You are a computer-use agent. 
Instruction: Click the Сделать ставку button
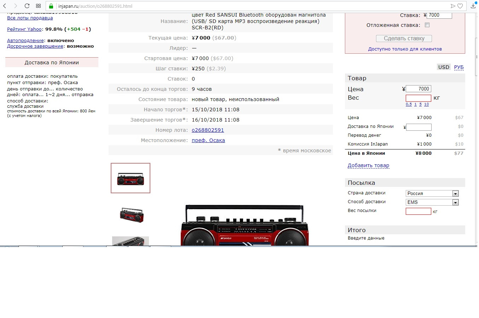pyautogui.click(x=404, y=39)
